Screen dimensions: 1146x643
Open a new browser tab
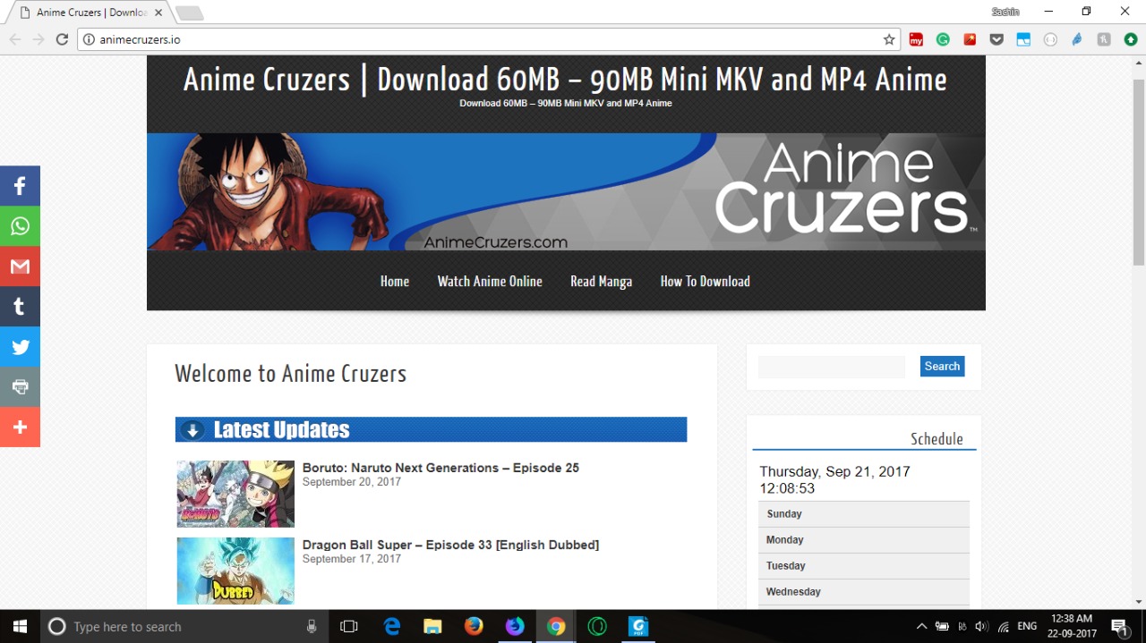pos(189,13)
